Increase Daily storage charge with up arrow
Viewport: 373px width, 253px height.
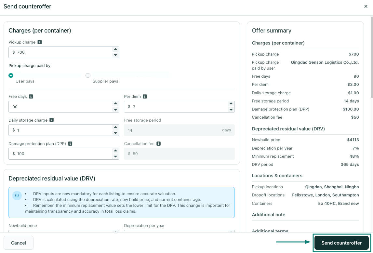[x=115, y=127]
